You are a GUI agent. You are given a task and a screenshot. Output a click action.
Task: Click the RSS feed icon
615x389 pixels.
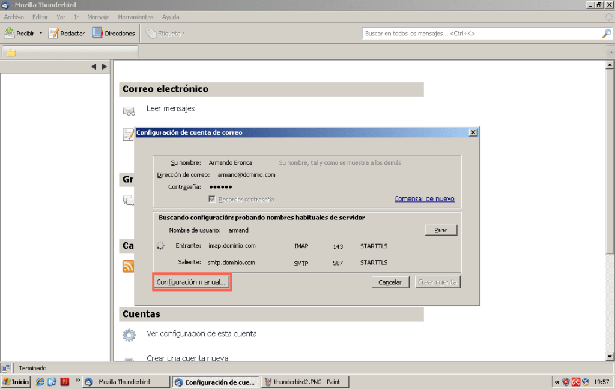tap(128, 266)
